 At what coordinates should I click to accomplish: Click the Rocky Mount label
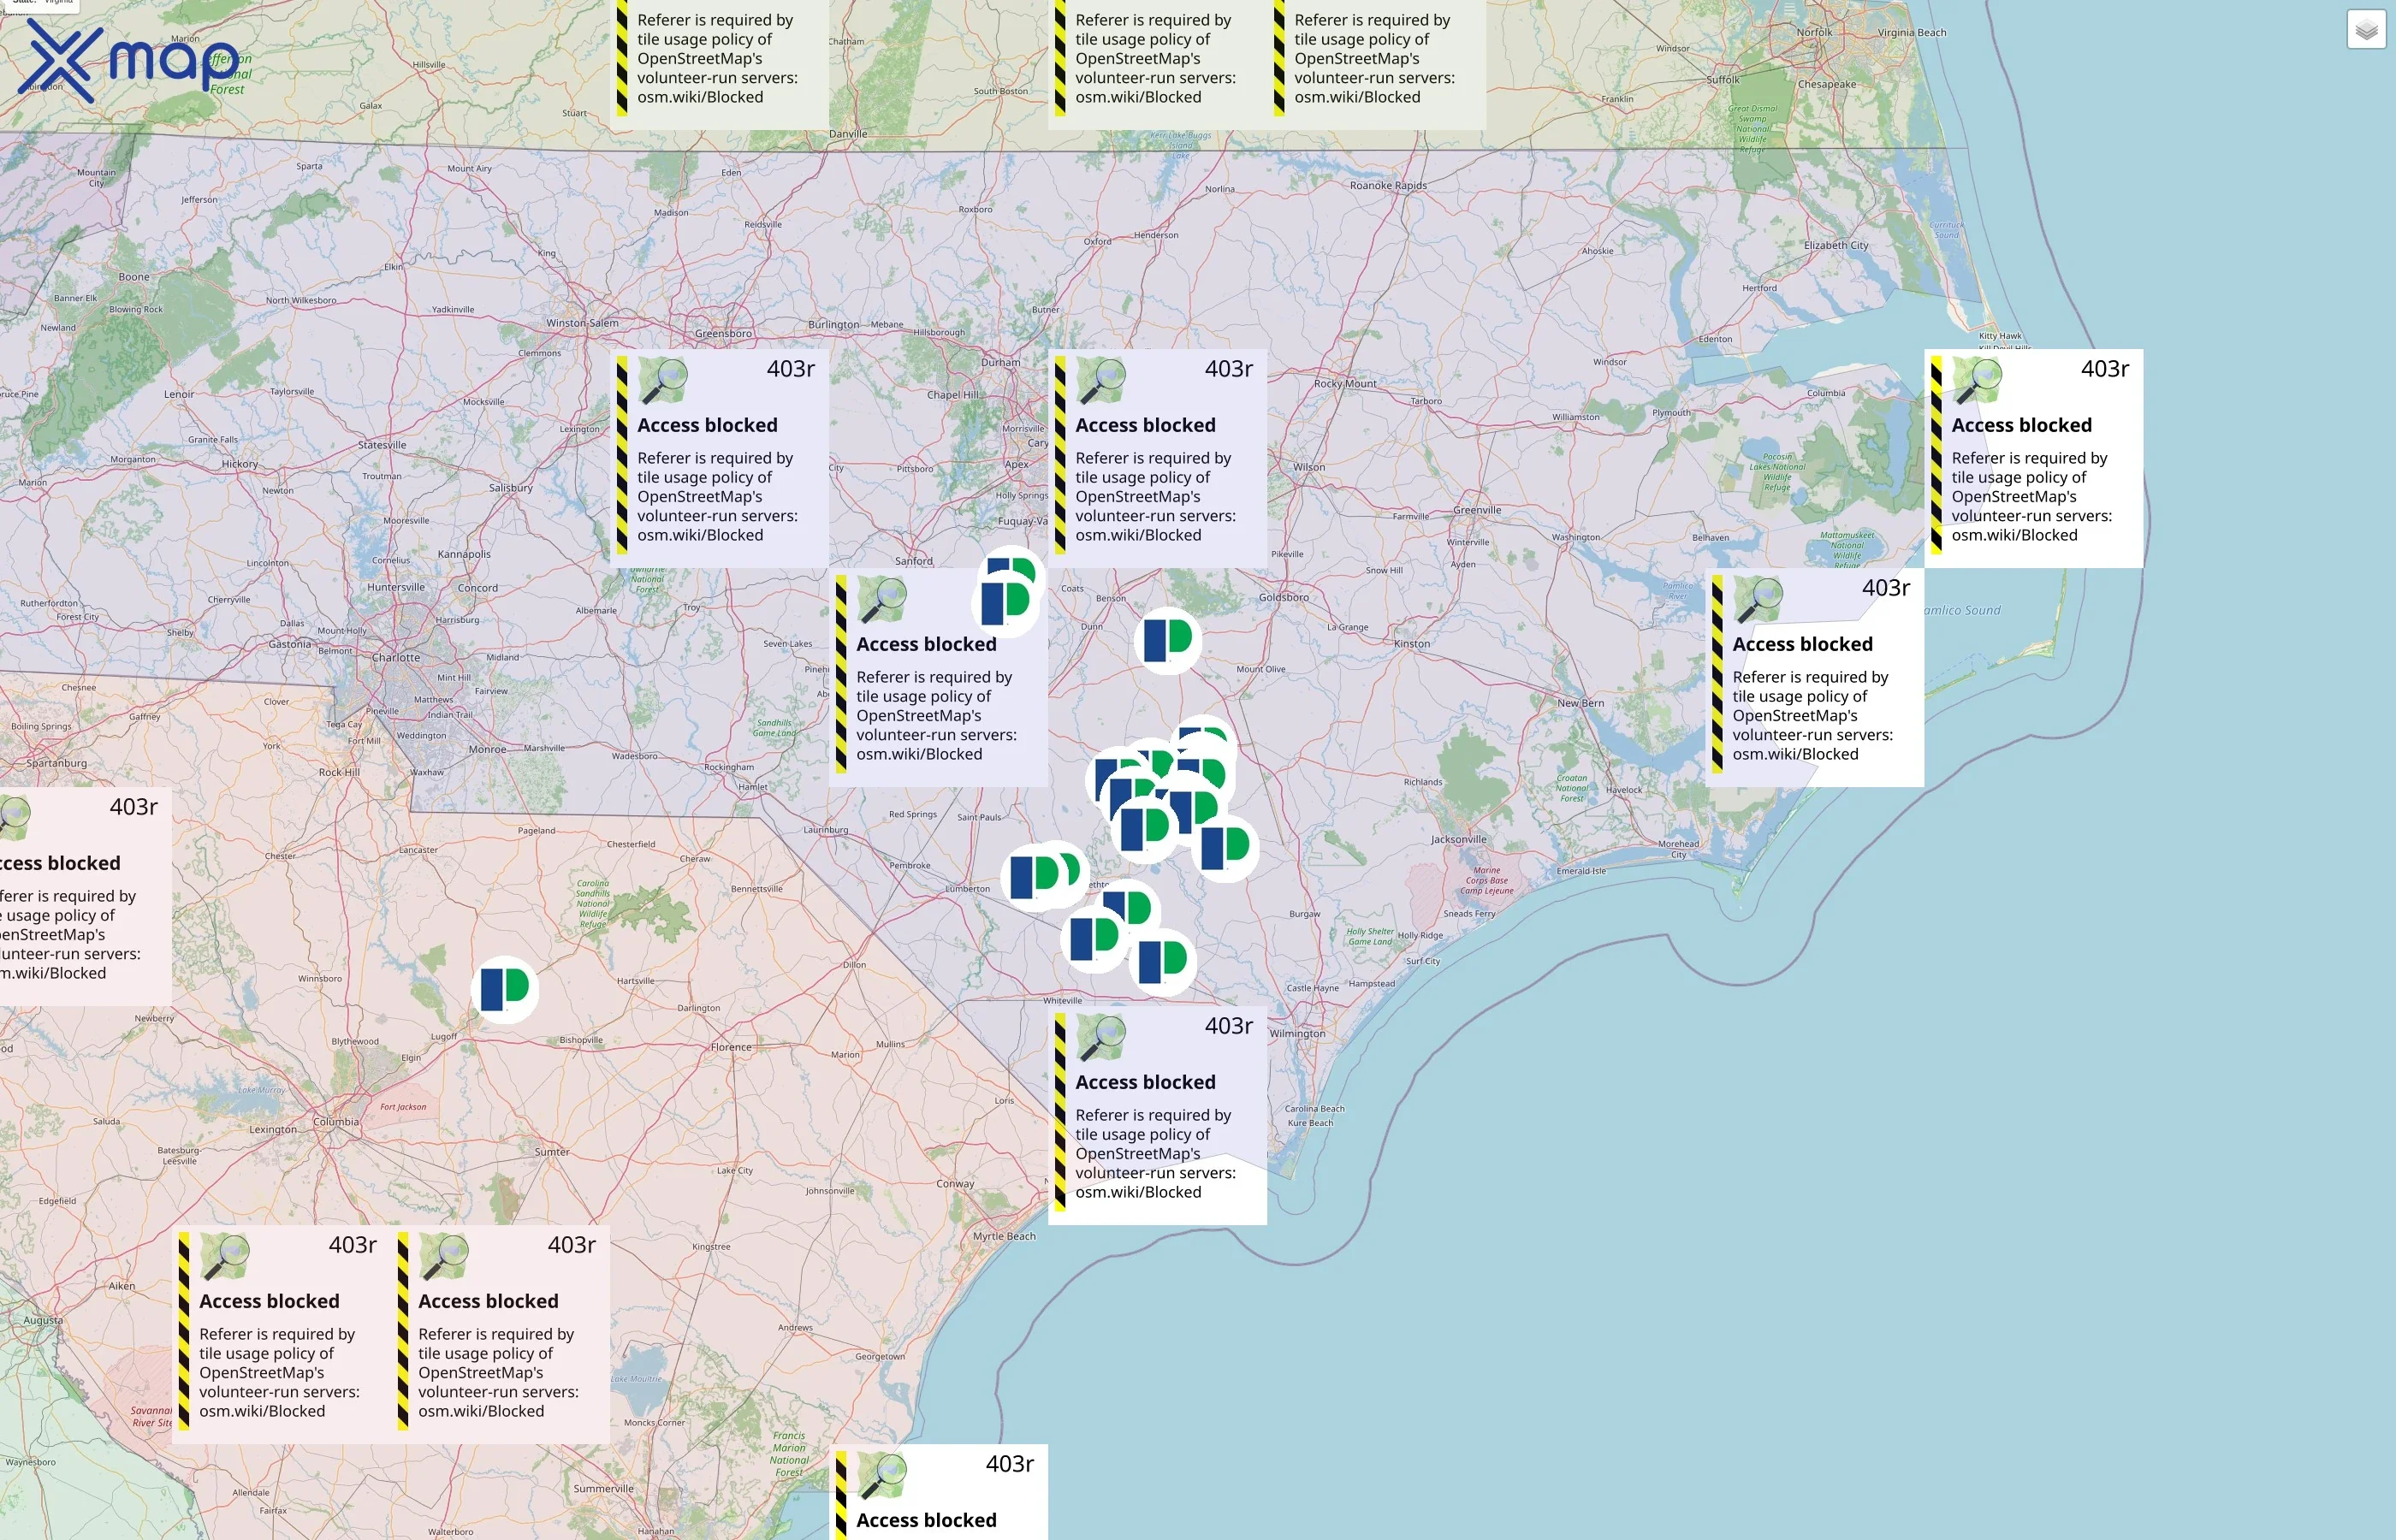point(1345,384)
